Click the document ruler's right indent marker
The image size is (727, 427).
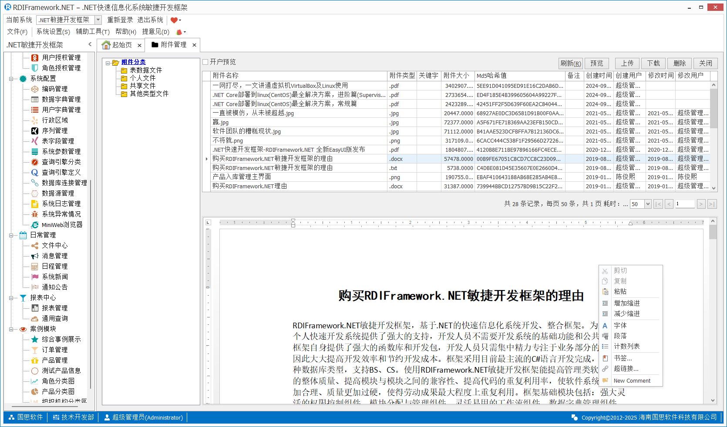pos(630,224)
